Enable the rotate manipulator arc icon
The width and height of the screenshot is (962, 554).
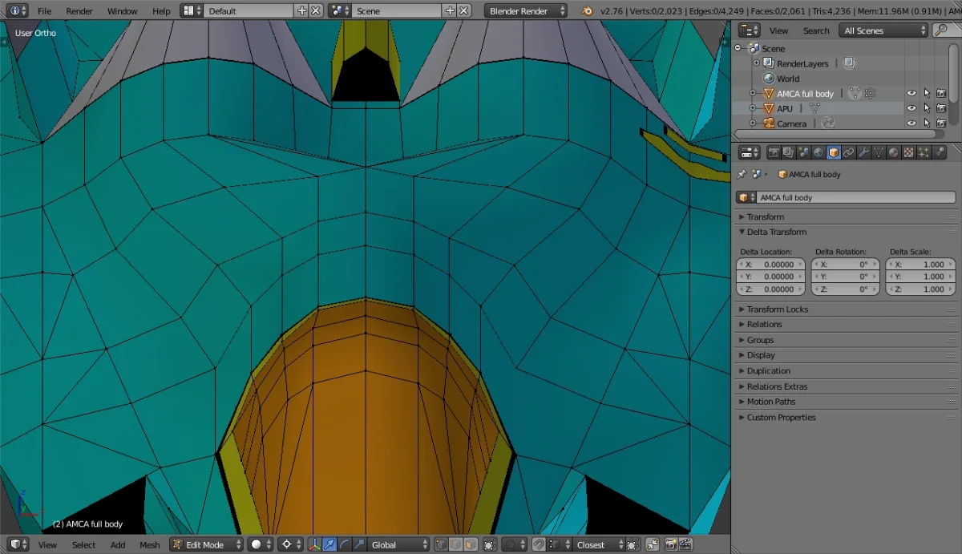344,544
